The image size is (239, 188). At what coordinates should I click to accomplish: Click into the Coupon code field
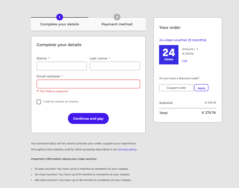point(176,88)
